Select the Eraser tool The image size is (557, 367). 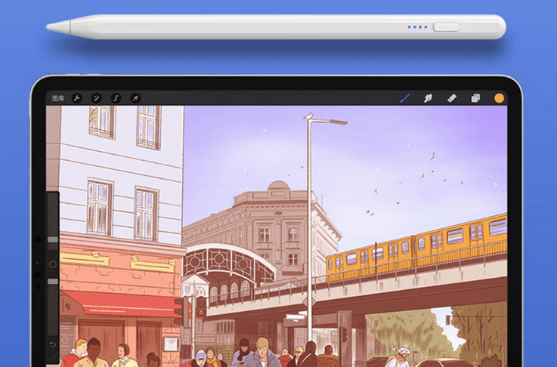[x=452, y=98]
